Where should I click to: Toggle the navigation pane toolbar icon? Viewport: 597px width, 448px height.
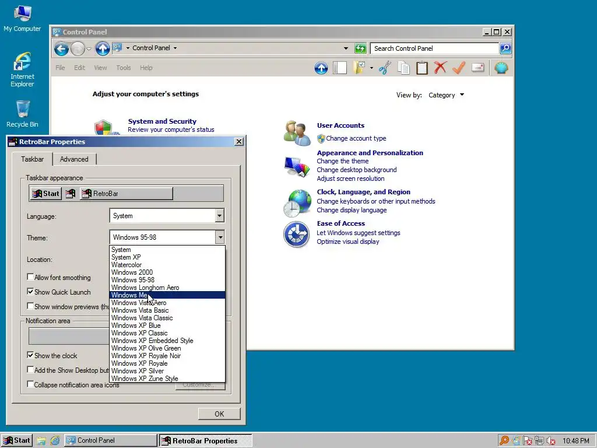point(340,68)
